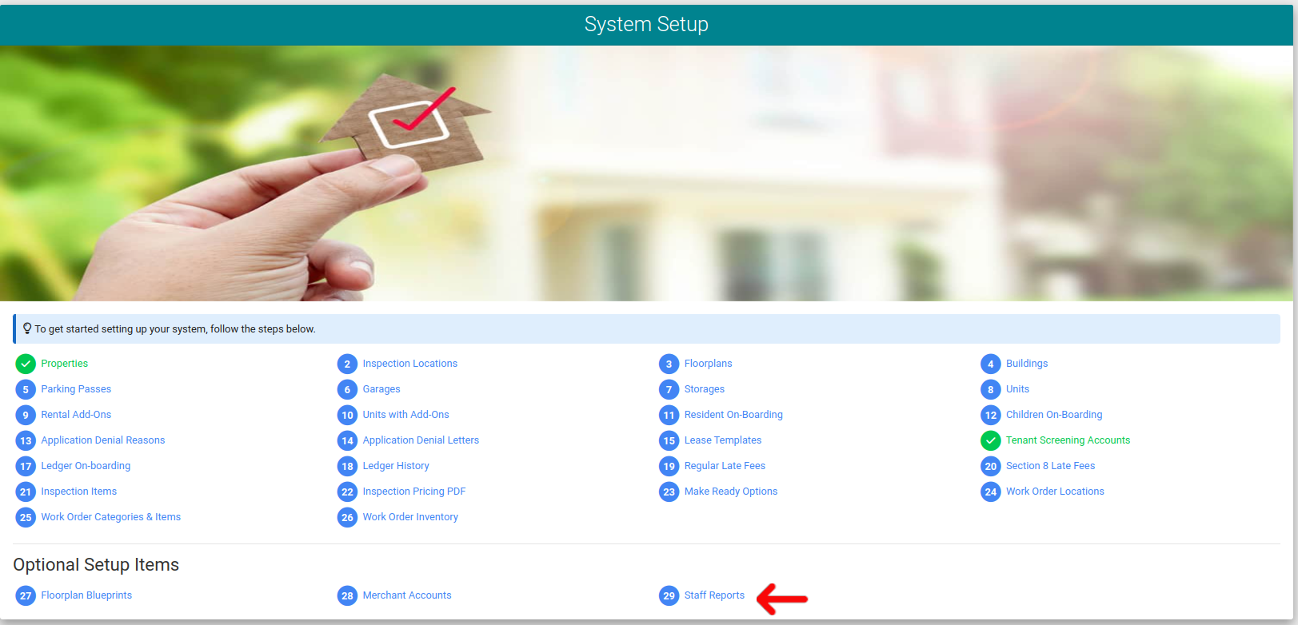Select Work Order Inventory link
This screenshot has height=625, width=1298.
tap(410, 517)
